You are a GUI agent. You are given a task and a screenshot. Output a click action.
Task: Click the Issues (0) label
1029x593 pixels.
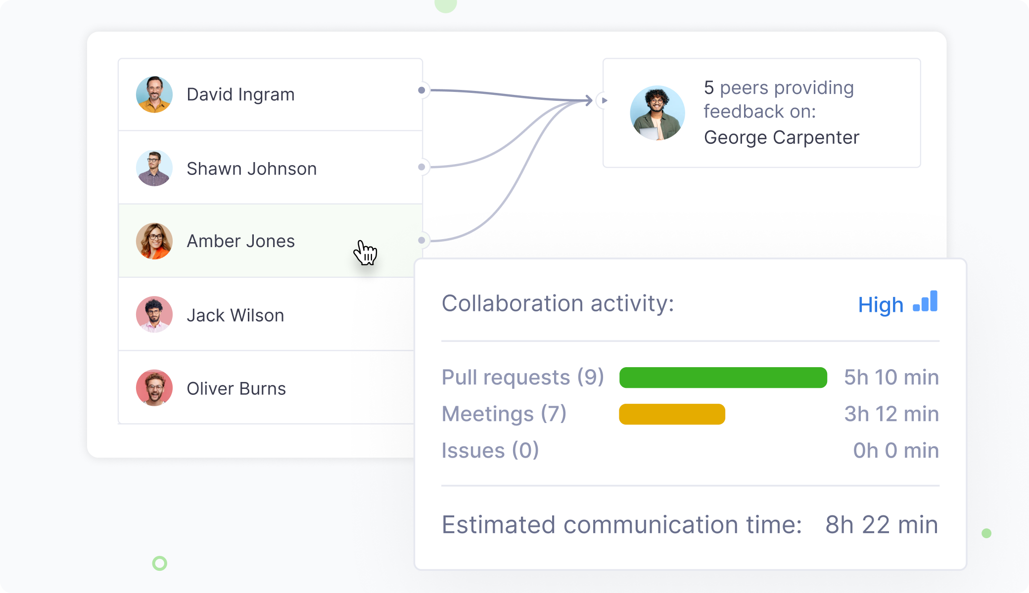click(490, 451)
